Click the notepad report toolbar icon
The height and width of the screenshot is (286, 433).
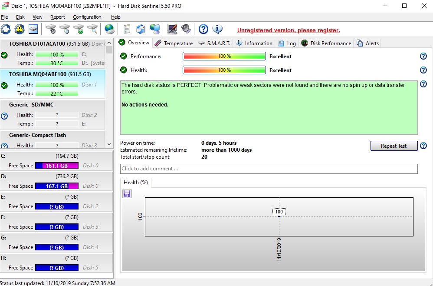(x=127, y=29)
